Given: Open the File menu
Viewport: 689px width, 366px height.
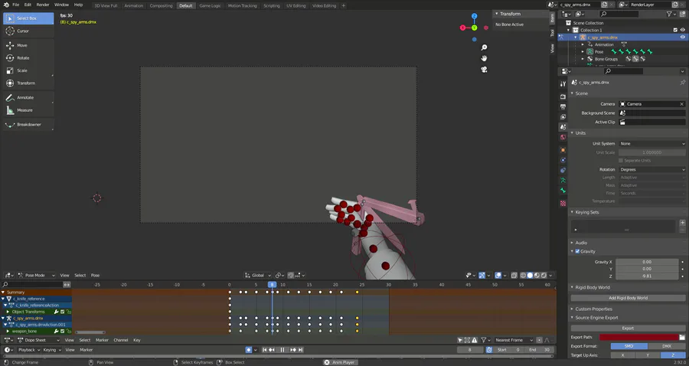Looking at the screenshot, I should 16,5.
